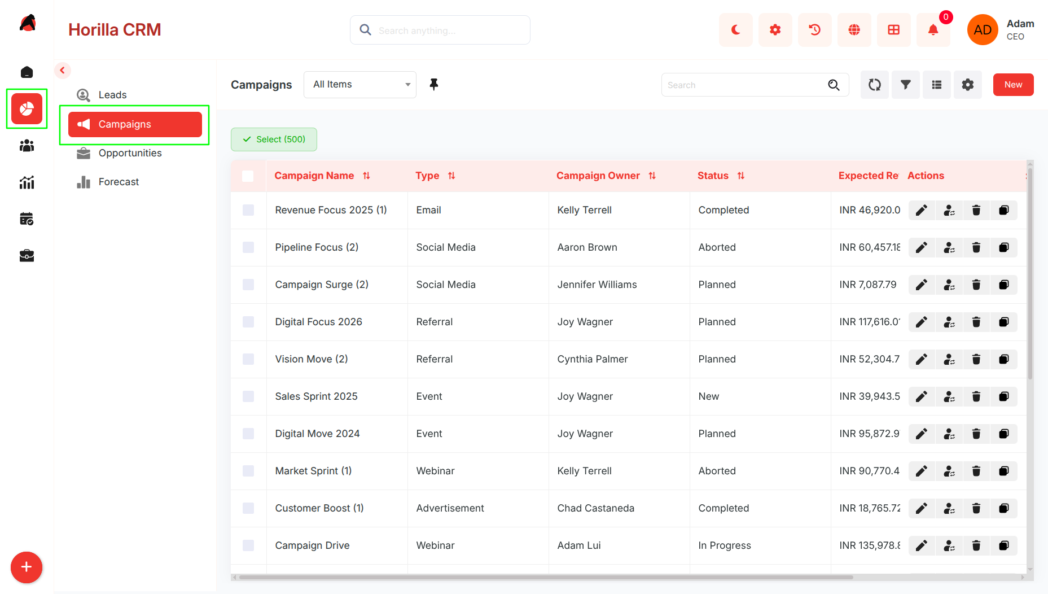Tick the select-all header checkbox

tap(248, 176)
